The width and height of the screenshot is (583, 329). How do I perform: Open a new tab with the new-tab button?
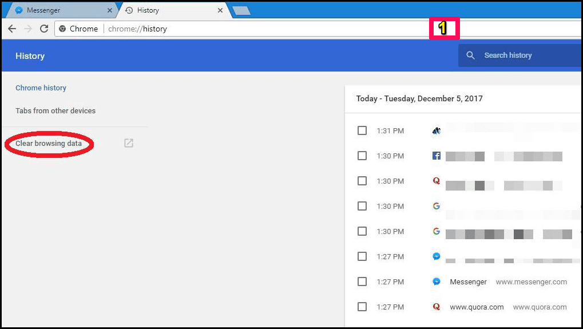pyautogui.click(x=241, y=10)
